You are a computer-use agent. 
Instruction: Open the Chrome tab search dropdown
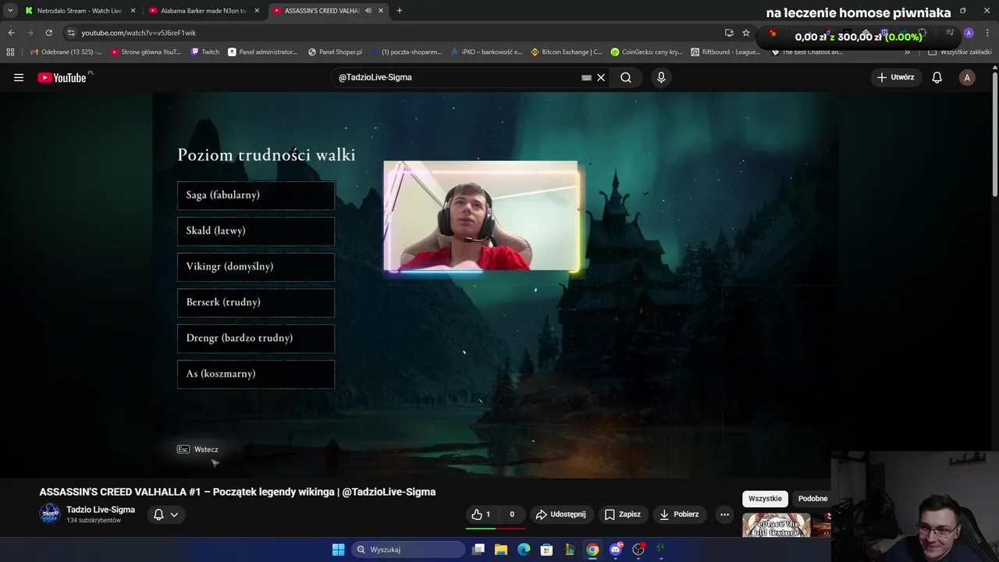10,10
